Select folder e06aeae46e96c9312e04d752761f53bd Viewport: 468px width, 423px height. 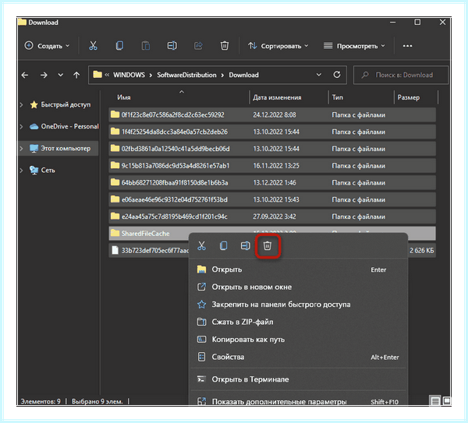[x=272, y=199]
